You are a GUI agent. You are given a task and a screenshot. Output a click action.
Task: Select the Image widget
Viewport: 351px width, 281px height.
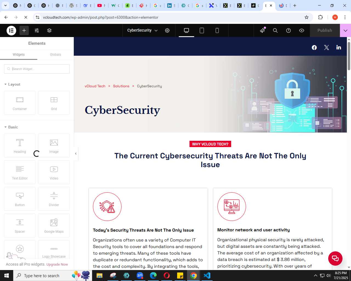[x=54, y=145]
